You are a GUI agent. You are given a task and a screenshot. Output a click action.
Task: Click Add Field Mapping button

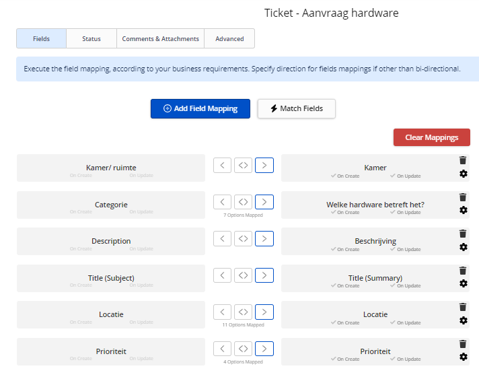pos(200,108)
